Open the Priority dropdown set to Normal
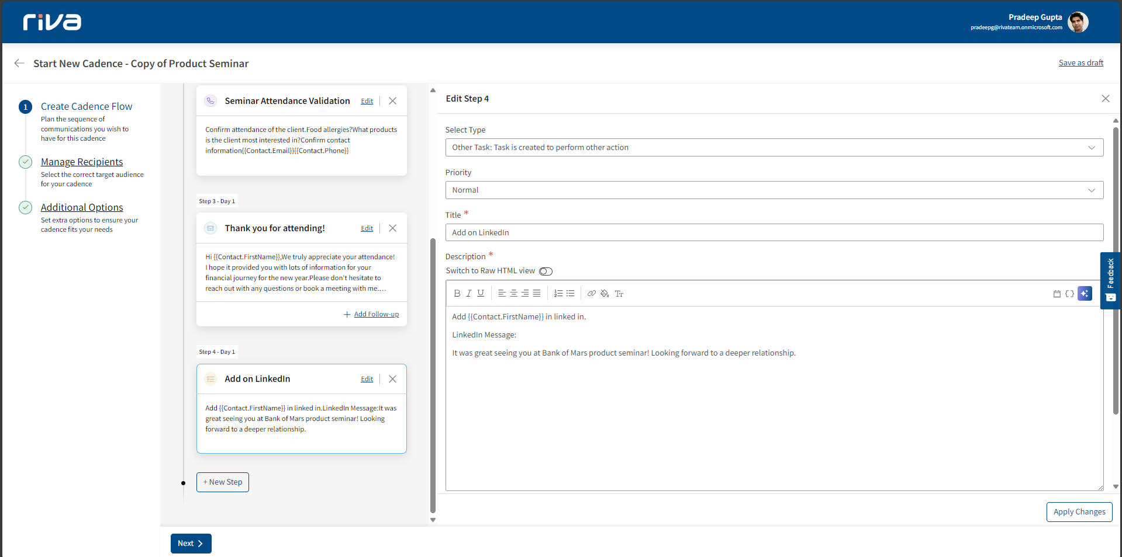The width and height of the screenshot is (1122, 557). click(x=774, y=190)
